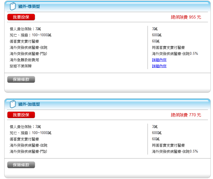
Task: Click 同傷害實支實付醫療 value in the 加值型 plan
Action: click(x=168, y=145)
